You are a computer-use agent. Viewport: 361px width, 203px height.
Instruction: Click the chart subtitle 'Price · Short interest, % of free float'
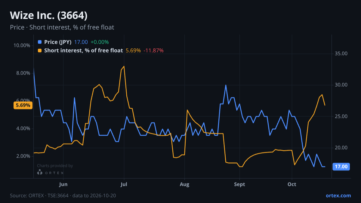coord(62,27)
